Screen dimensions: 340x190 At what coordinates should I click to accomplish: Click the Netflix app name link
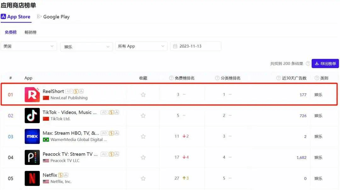point(50,175)
